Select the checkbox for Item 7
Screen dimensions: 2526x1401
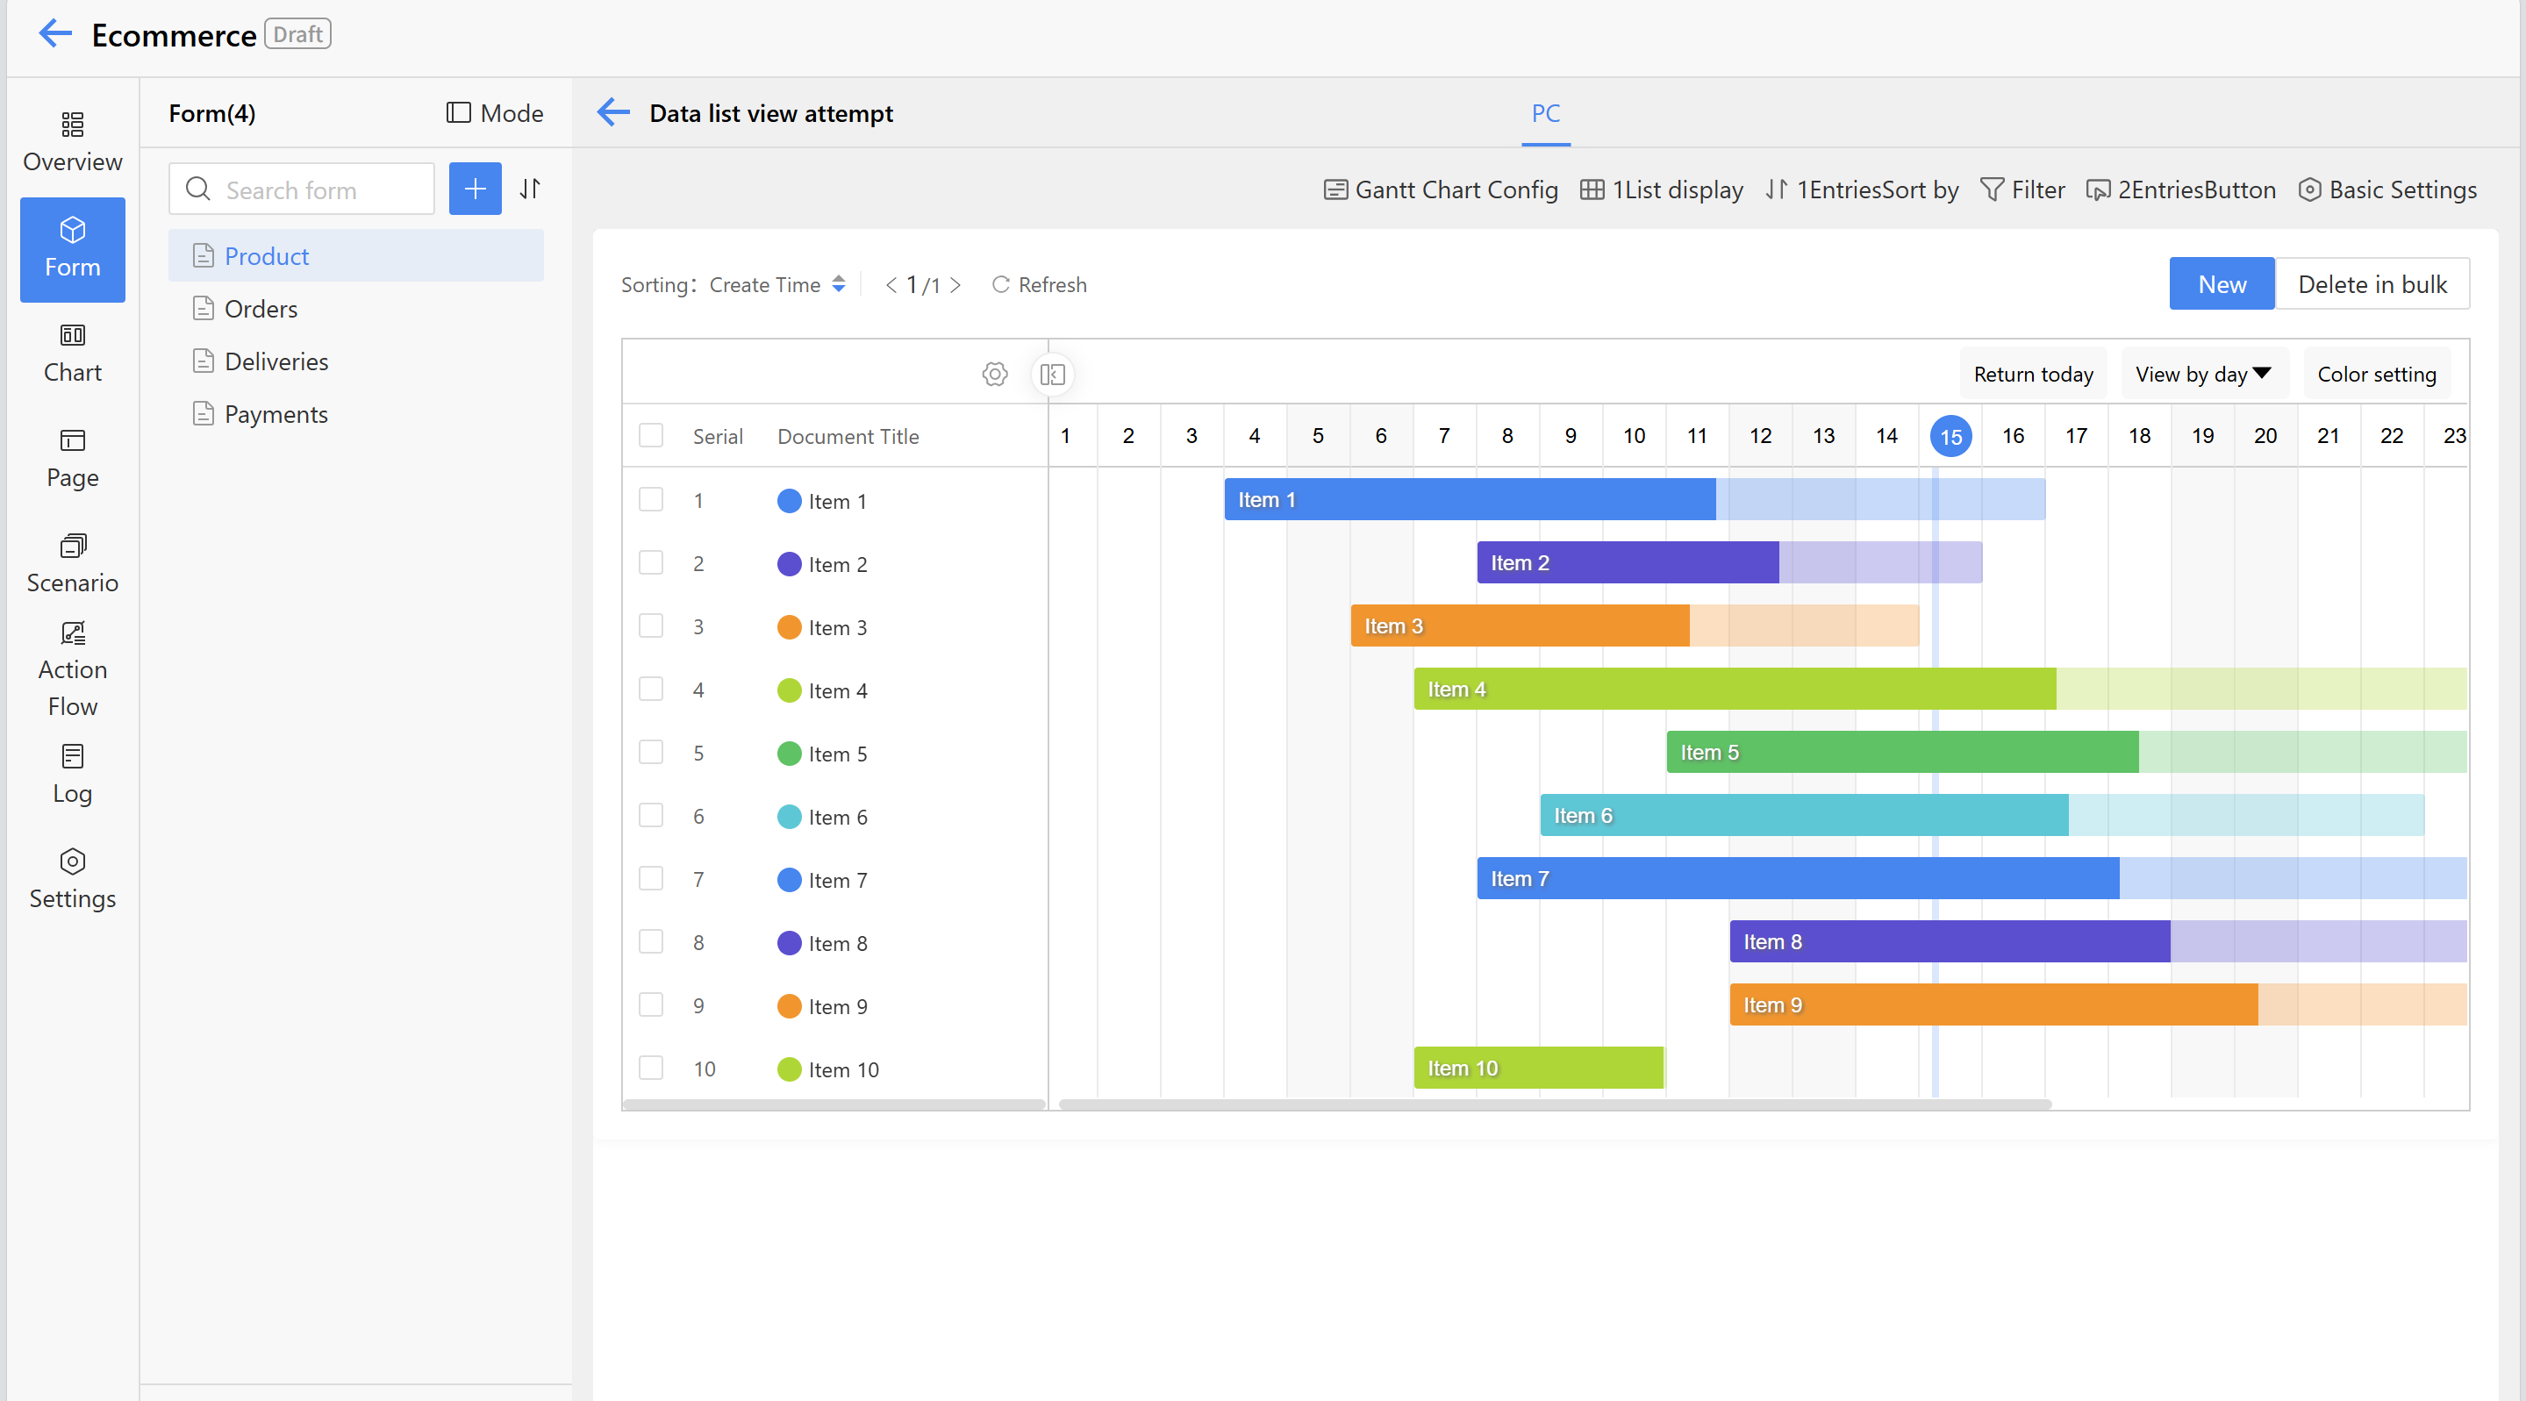pos(651,879)
